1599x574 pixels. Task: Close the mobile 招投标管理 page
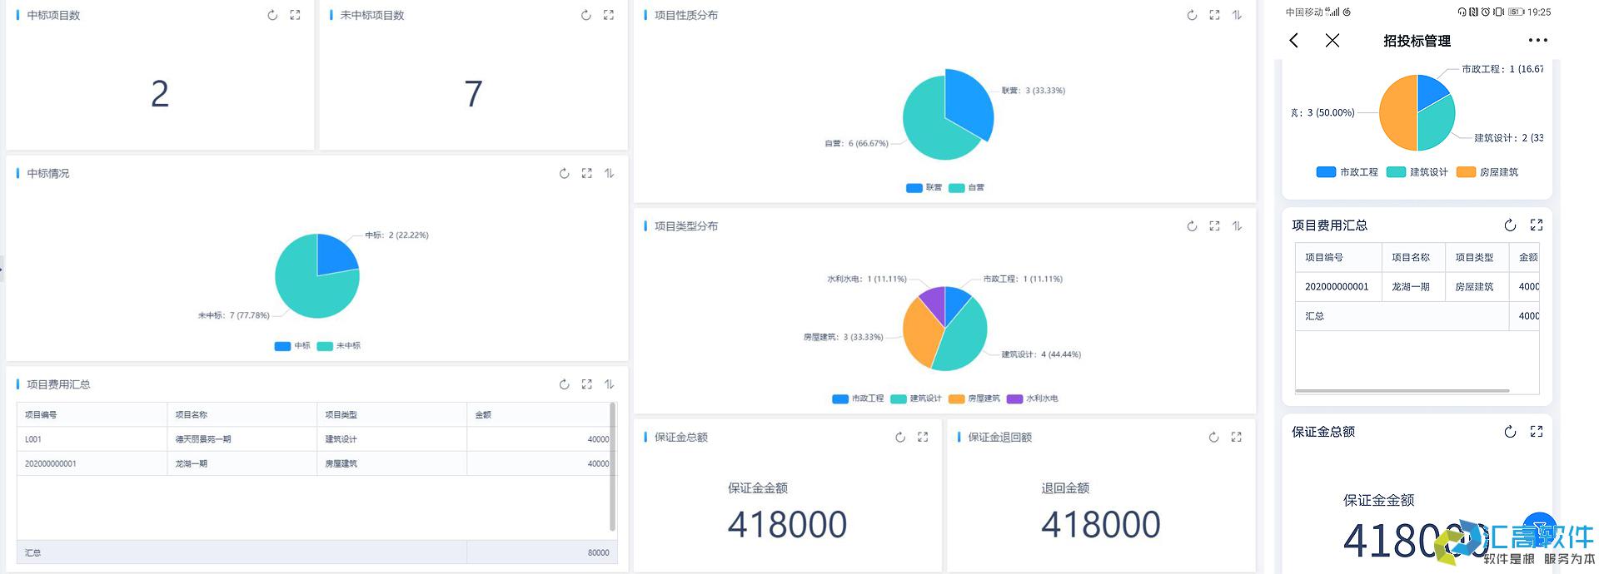click(1332, 40)
